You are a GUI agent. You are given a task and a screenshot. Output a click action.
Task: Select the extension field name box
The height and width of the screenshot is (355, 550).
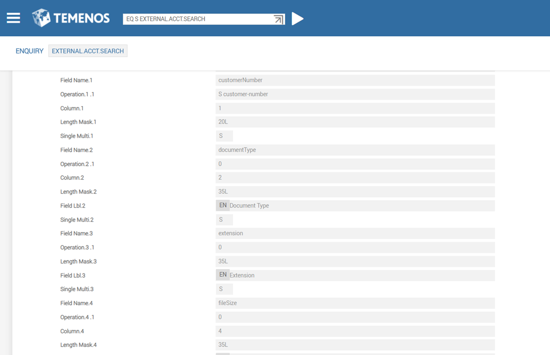point(355,234)
